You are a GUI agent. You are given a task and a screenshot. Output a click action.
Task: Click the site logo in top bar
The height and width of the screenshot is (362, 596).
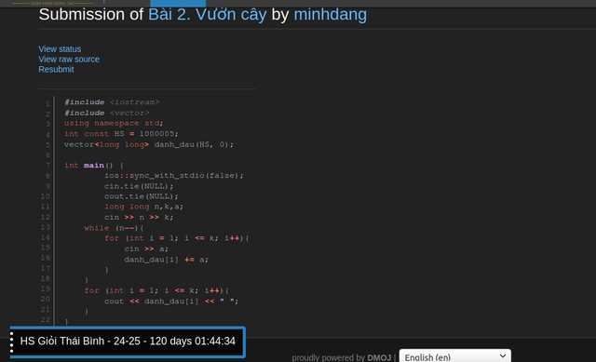53,3
